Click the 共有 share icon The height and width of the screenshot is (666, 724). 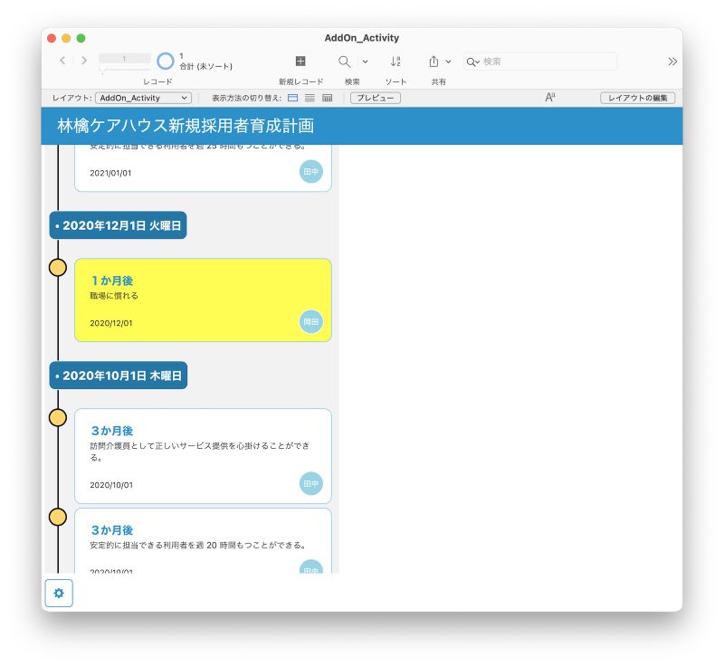[433, 62]
